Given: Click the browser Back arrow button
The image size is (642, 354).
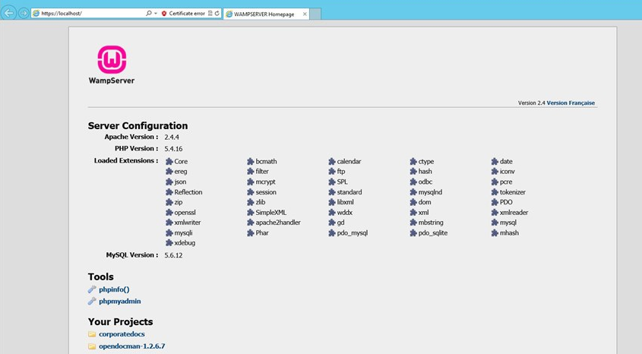Looking at the screenshot, I should coord(9,13).
